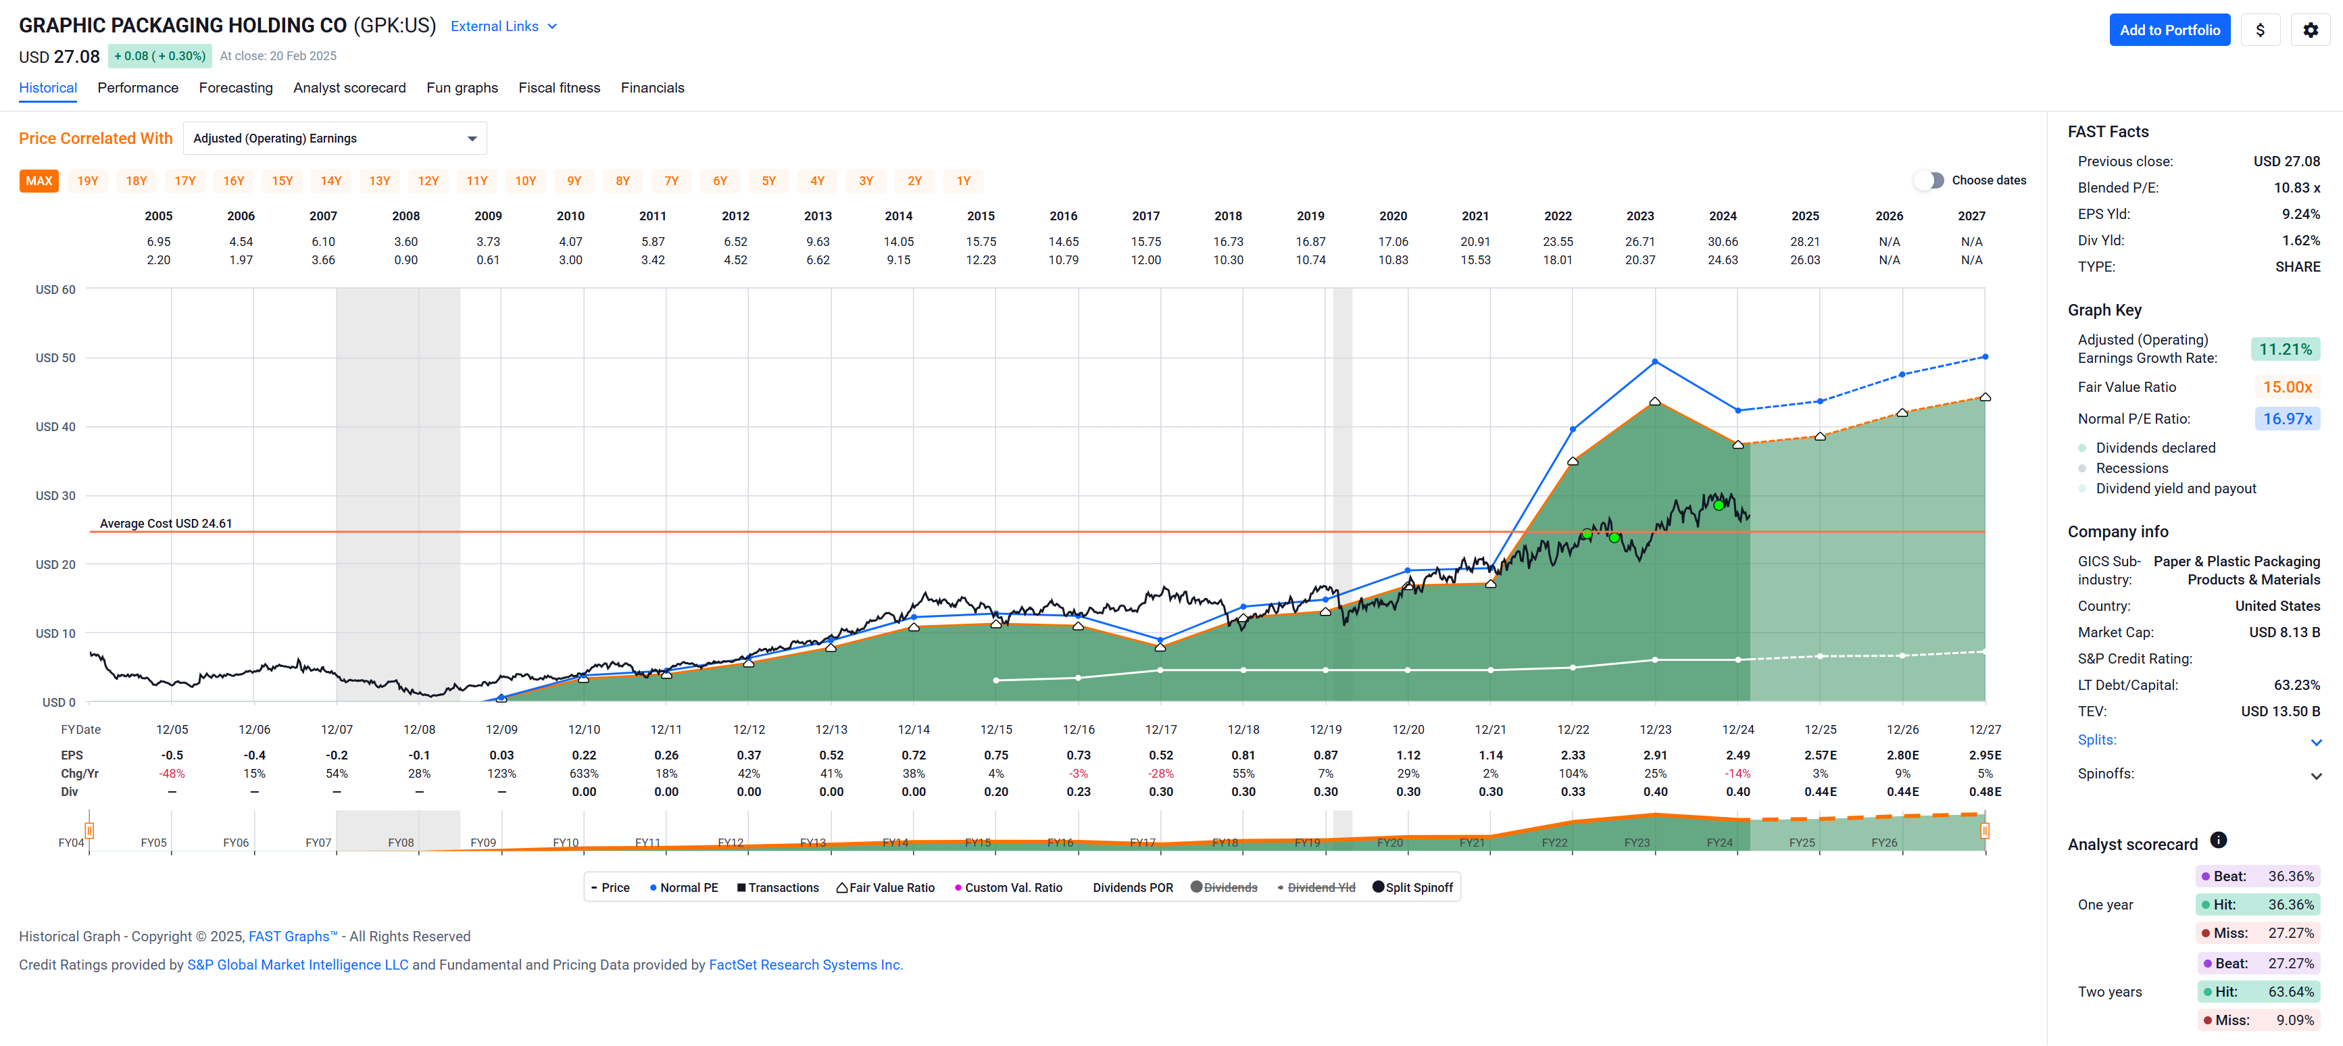The width and height of the screenshot is (2343, 1046).
Task: Click the orange 15.00x Fair Value Ratio swatch
Action: point(2287,387)
